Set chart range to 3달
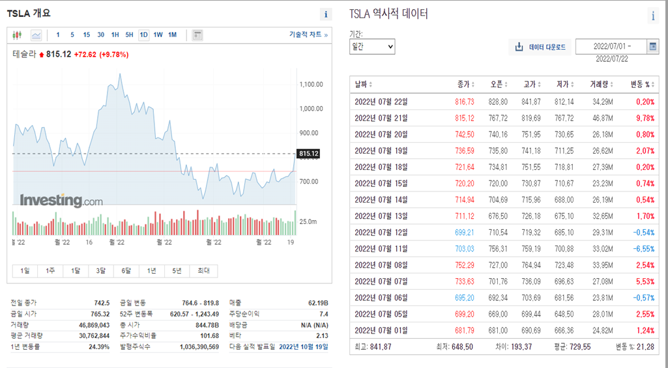668x368 pixels. [x=100, y=271]
